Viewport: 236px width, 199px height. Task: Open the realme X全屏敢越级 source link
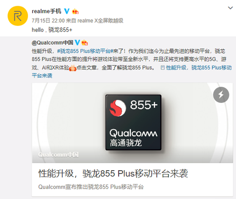tap(101, 21)
